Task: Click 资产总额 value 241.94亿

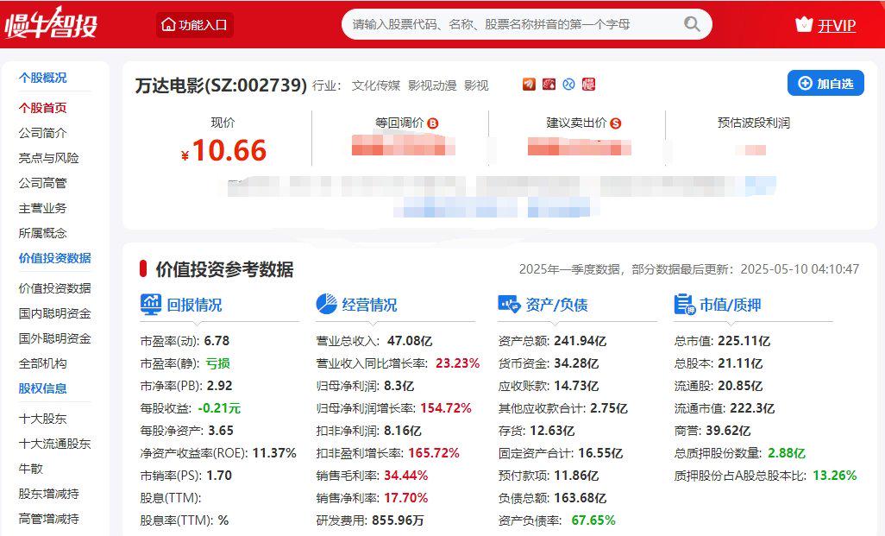Action: (581, 341)
